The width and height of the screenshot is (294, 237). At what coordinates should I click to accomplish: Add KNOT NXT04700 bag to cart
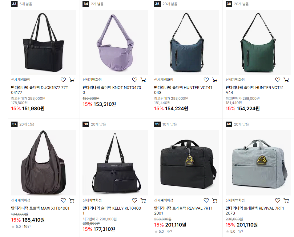143,80
